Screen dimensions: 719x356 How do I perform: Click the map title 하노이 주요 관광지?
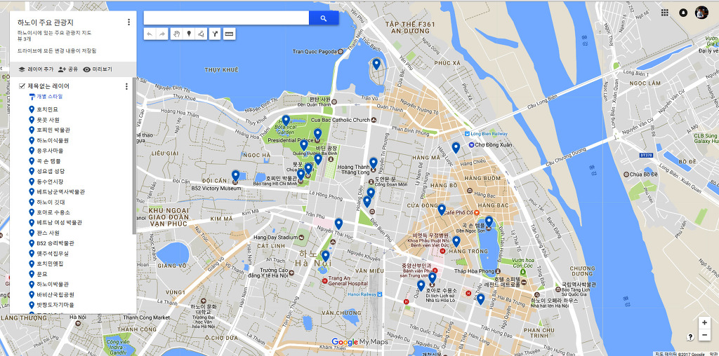(x=46, y=22)
